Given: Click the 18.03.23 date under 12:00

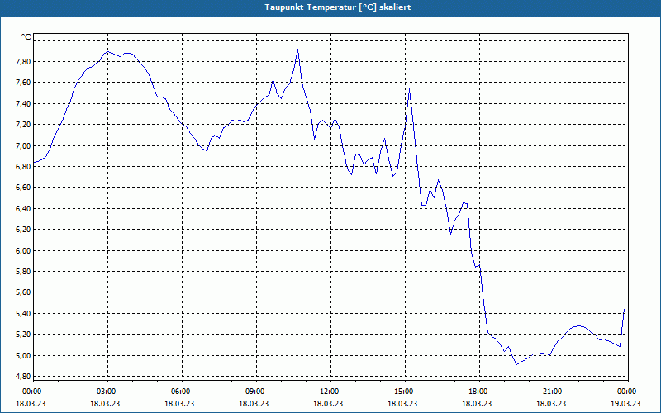Looking at the screenshot, I should (328, 403).
